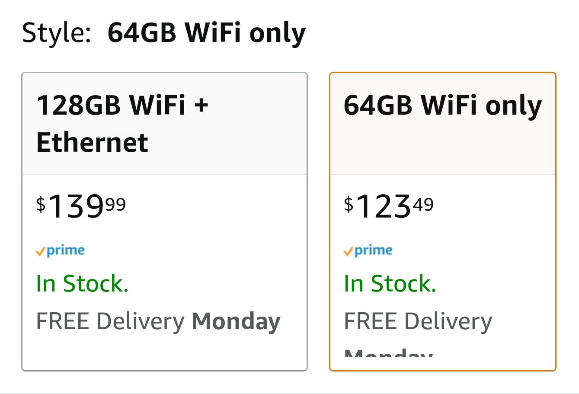
Task: Click the superscript 49 cents on the right price
Action: (423, 203)
